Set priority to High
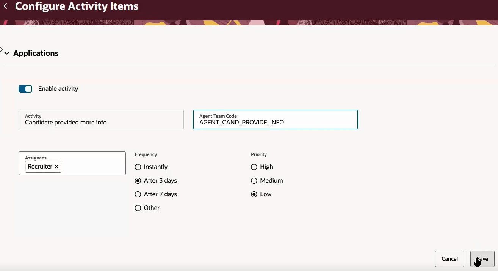The width and height of the screenshot is (498, 271). click(254, 167)
